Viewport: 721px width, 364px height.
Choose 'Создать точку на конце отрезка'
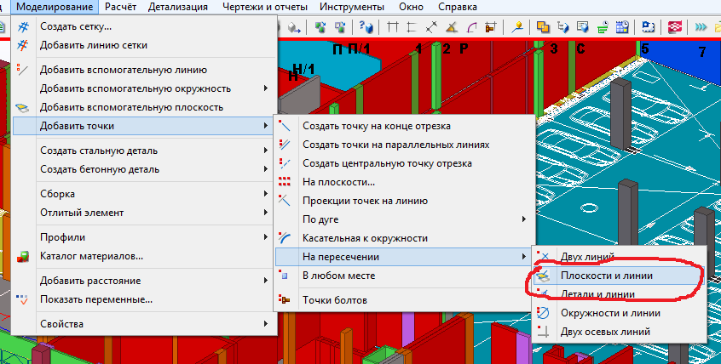pyautogui.click(x=381, y=126)
